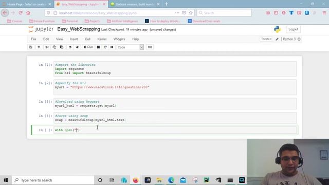Restart the kernel with circular arrow icon
Viewport: 329px width, 185px height.
(105, 47)
